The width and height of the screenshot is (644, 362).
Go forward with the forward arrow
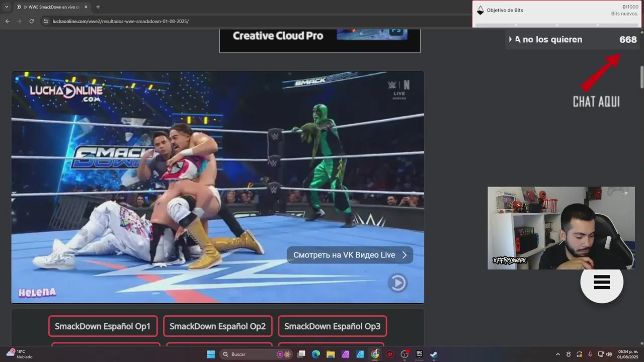coord(19,21)
